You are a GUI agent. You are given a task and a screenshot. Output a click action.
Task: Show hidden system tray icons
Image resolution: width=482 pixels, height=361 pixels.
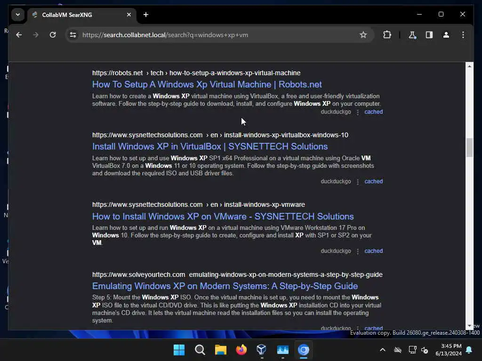[x=382, y=350]
